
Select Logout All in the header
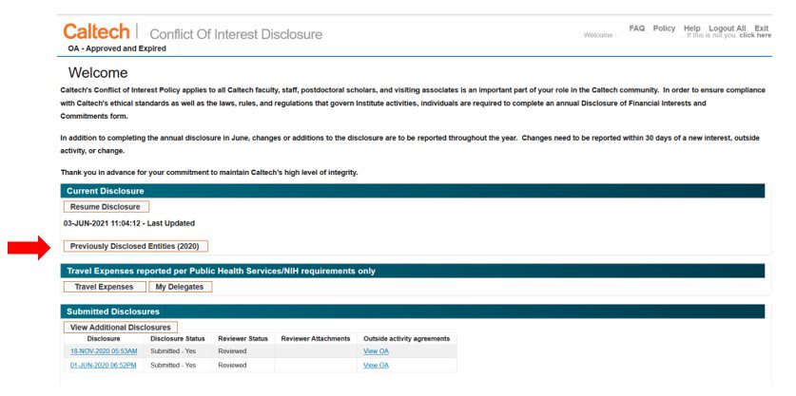pyautogui.click(x=727, y=28)
